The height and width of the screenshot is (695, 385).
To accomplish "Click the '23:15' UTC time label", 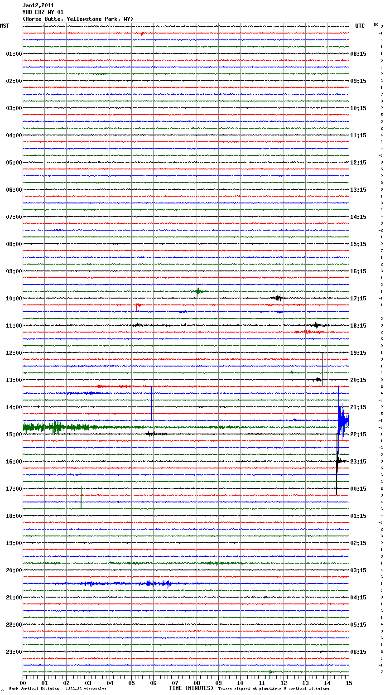I will point(358,462).
